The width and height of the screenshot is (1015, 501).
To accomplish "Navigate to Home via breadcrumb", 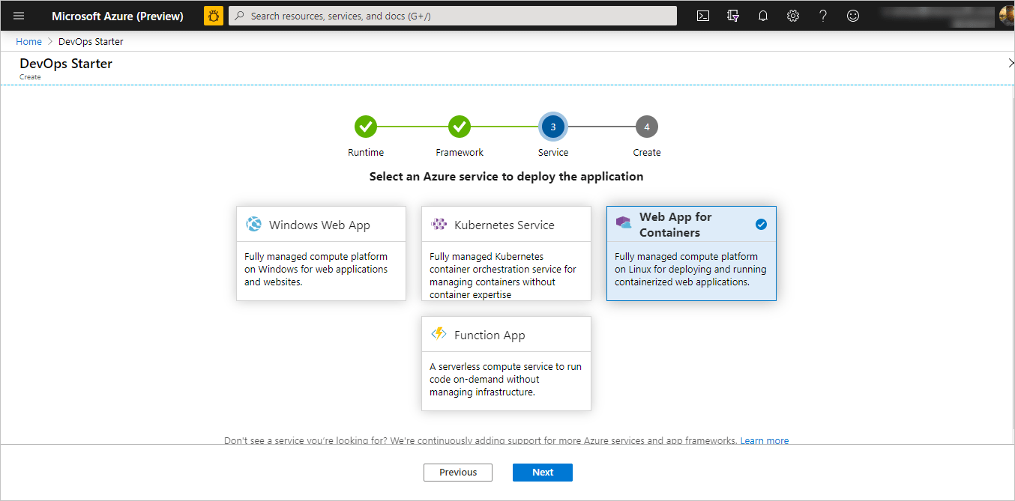I will (x=28, y=41).
